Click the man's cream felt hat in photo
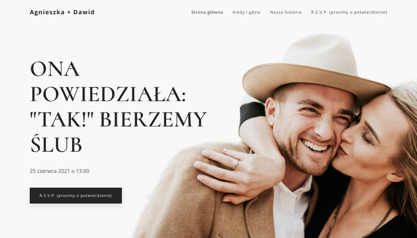Viewport: 417px width, 238px height. (x=314, y=67)
